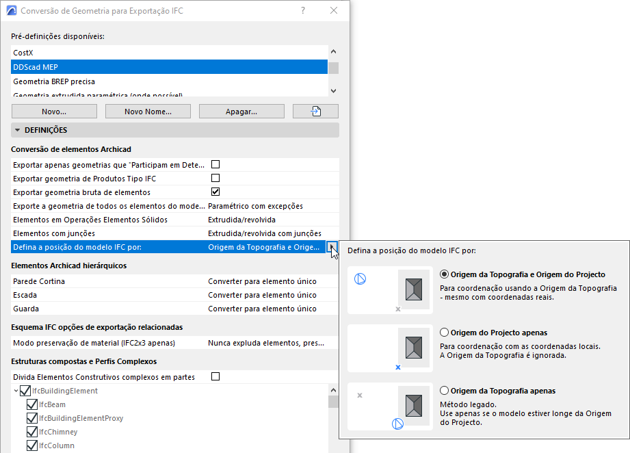Click the Novo... button
Viewport: 630px width, 453px height.
[x=54, y=112]
